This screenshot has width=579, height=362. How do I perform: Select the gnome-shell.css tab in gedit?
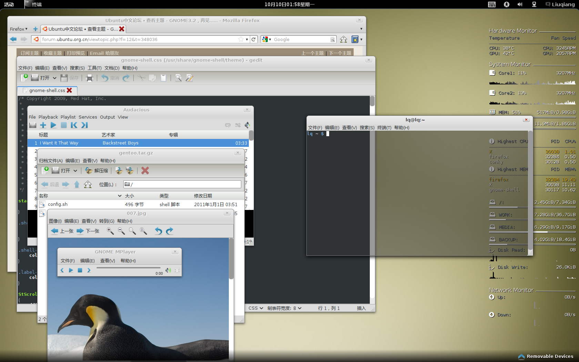click(x=47, y=90)
